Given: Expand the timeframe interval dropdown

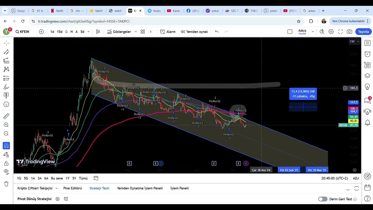Looking at the screenshot, I should pyautogui.click(x=89, y=32).
